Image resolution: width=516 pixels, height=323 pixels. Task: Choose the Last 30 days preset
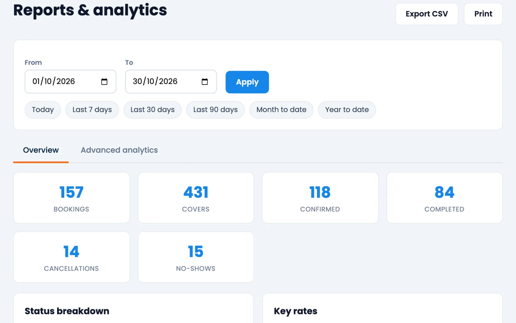tap(153, 110)
